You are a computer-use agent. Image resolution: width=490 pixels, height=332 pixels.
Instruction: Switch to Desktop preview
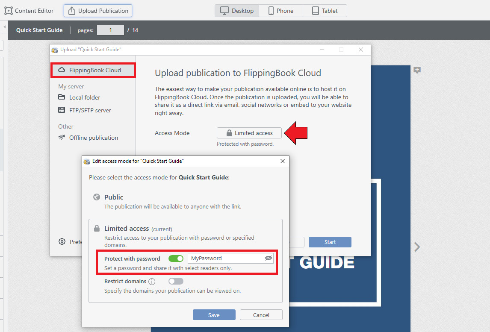237,11
